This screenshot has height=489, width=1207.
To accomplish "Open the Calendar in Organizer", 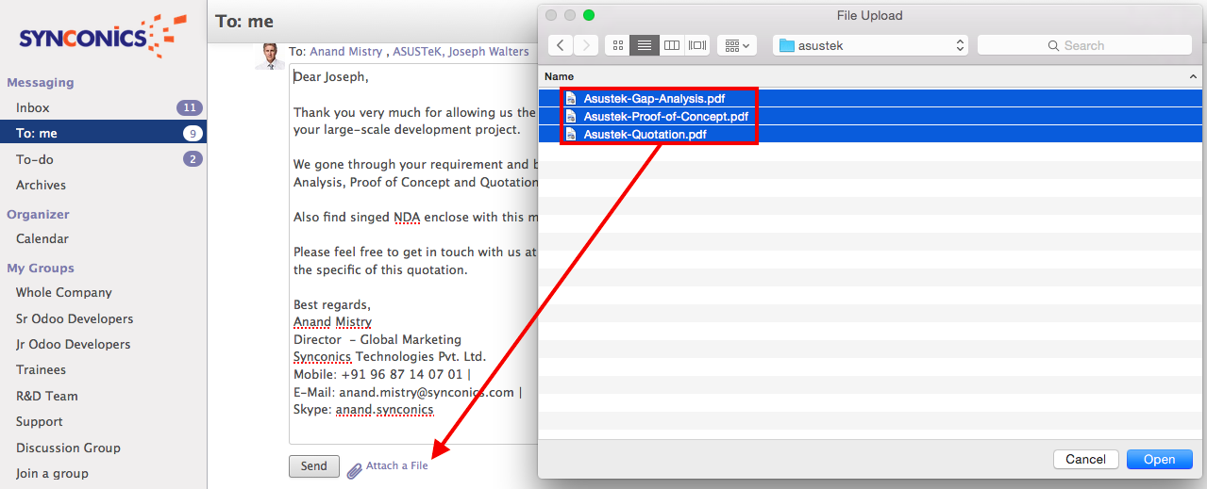I will pos(42,238).
